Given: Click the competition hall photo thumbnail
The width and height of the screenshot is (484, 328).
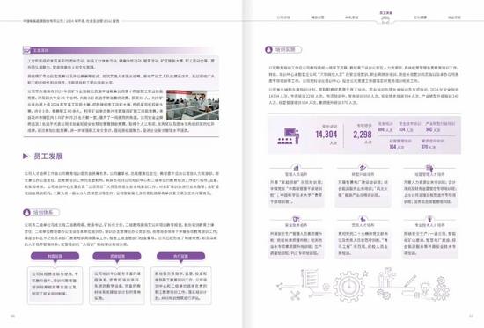Looking at the screenshot, I should pyautogui.click(x=193, y=105).
